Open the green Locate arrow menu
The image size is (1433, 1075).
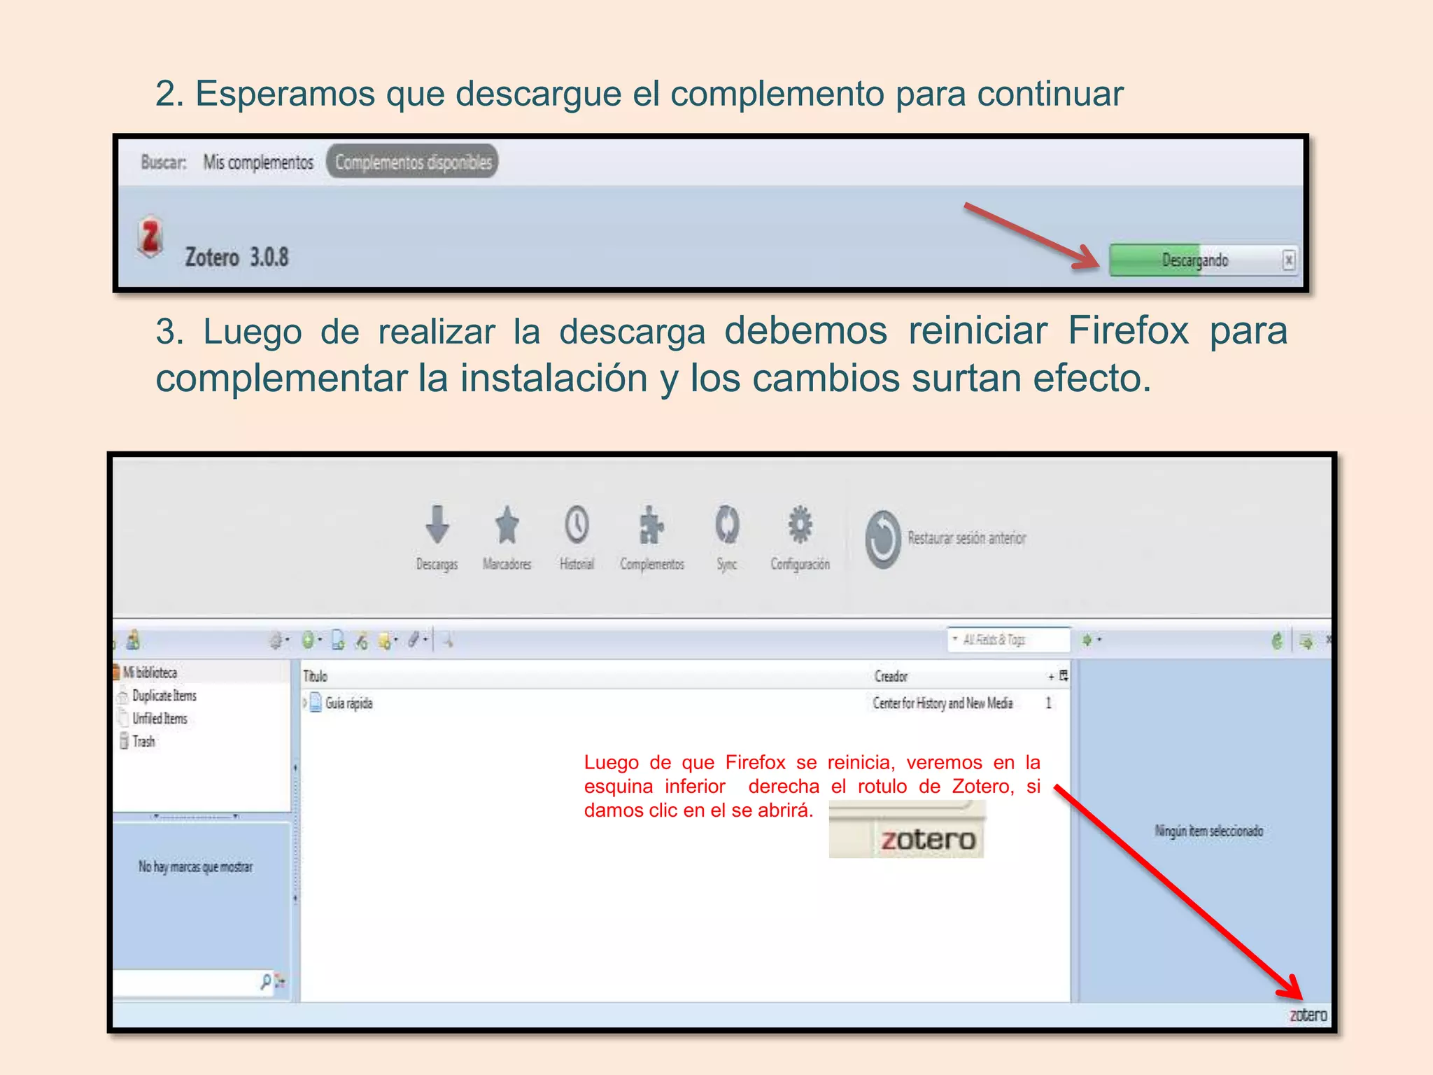1092,640
